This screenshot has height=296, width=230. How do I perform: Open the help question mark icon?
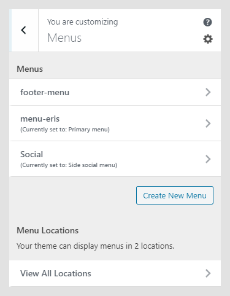point(207,22)
